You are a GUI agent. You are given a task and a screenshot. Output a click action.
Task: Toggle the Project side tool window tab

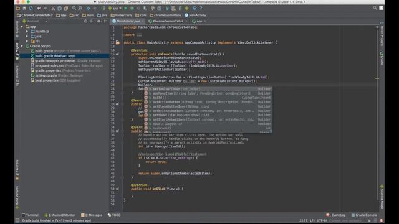point(17,51)
